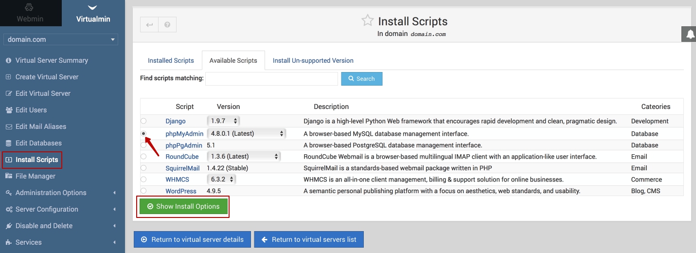Go to Edit Databases in sidebar
The height and width of the screenshot is (253, 696).
[38, 143]
